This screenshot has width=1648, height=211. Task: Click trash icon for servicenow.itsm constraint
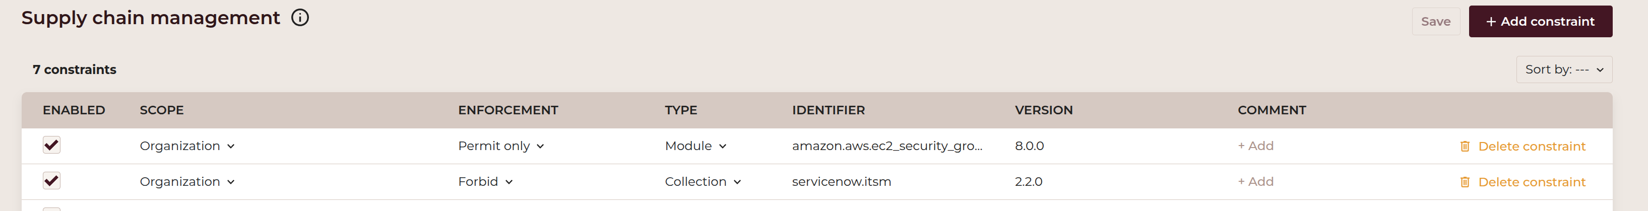[x=1465, y=182]
